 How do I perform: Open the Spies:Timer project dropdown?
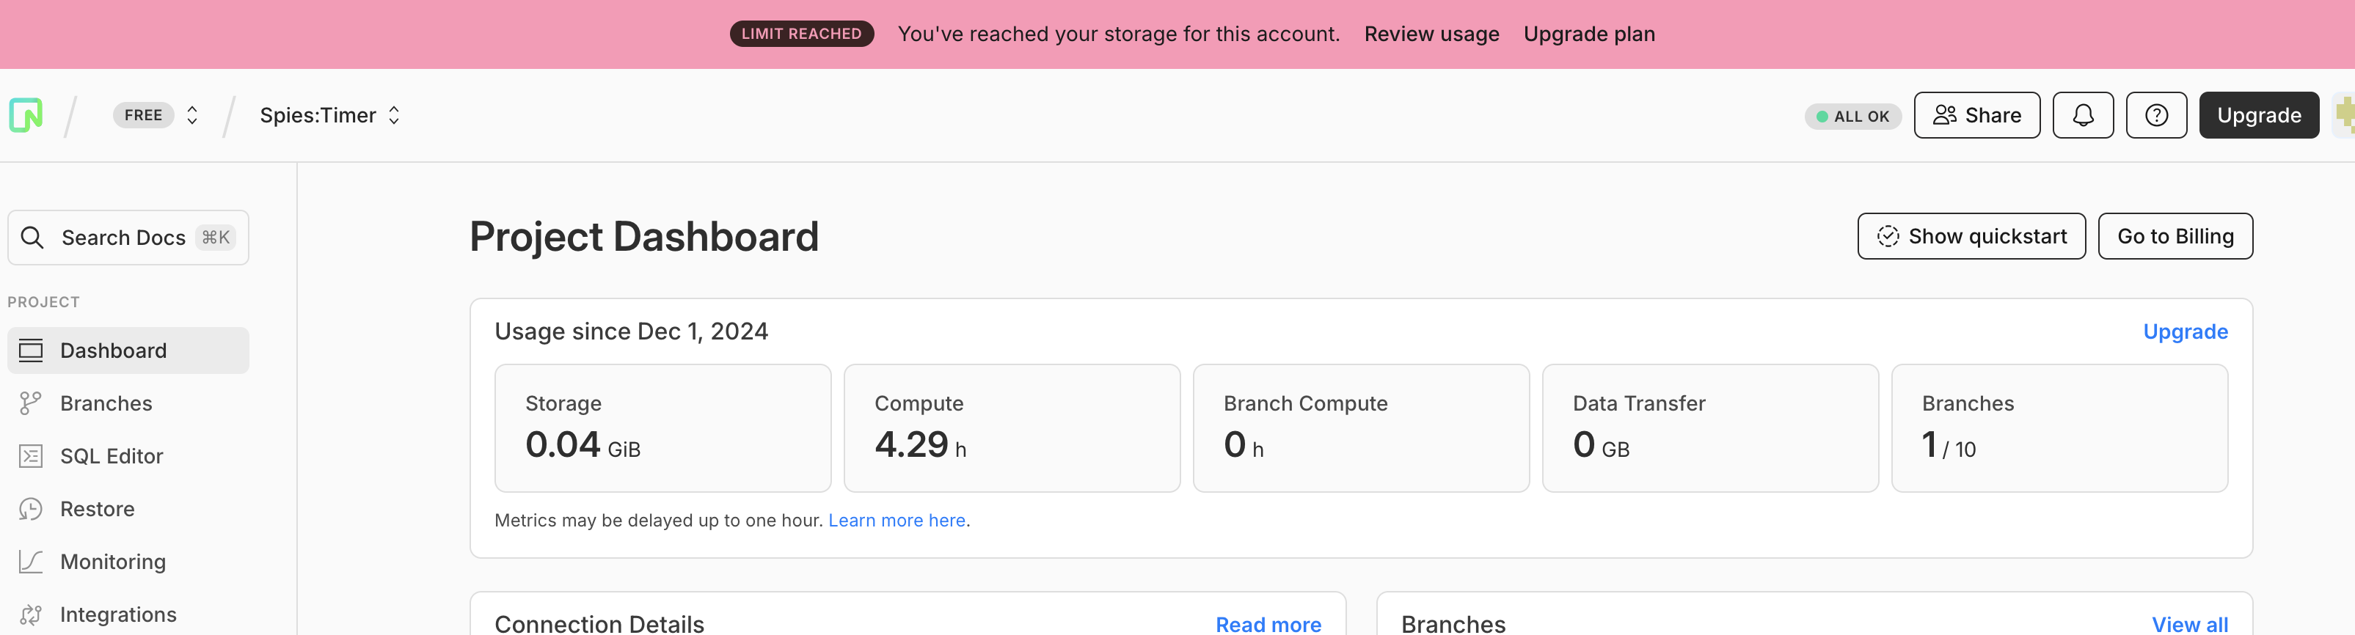point(330,115)
